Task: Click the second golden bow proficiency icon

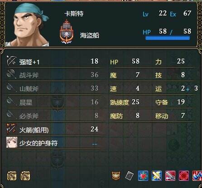Action: (x=25, y=176)
